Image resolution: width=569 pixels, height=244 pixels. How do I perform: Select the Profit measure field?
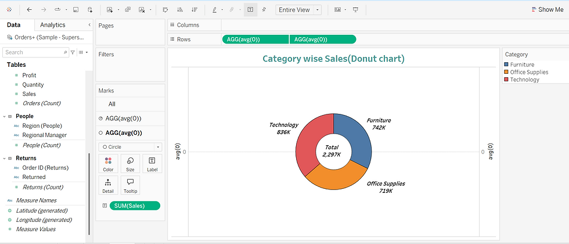click(x=29, y=75)
